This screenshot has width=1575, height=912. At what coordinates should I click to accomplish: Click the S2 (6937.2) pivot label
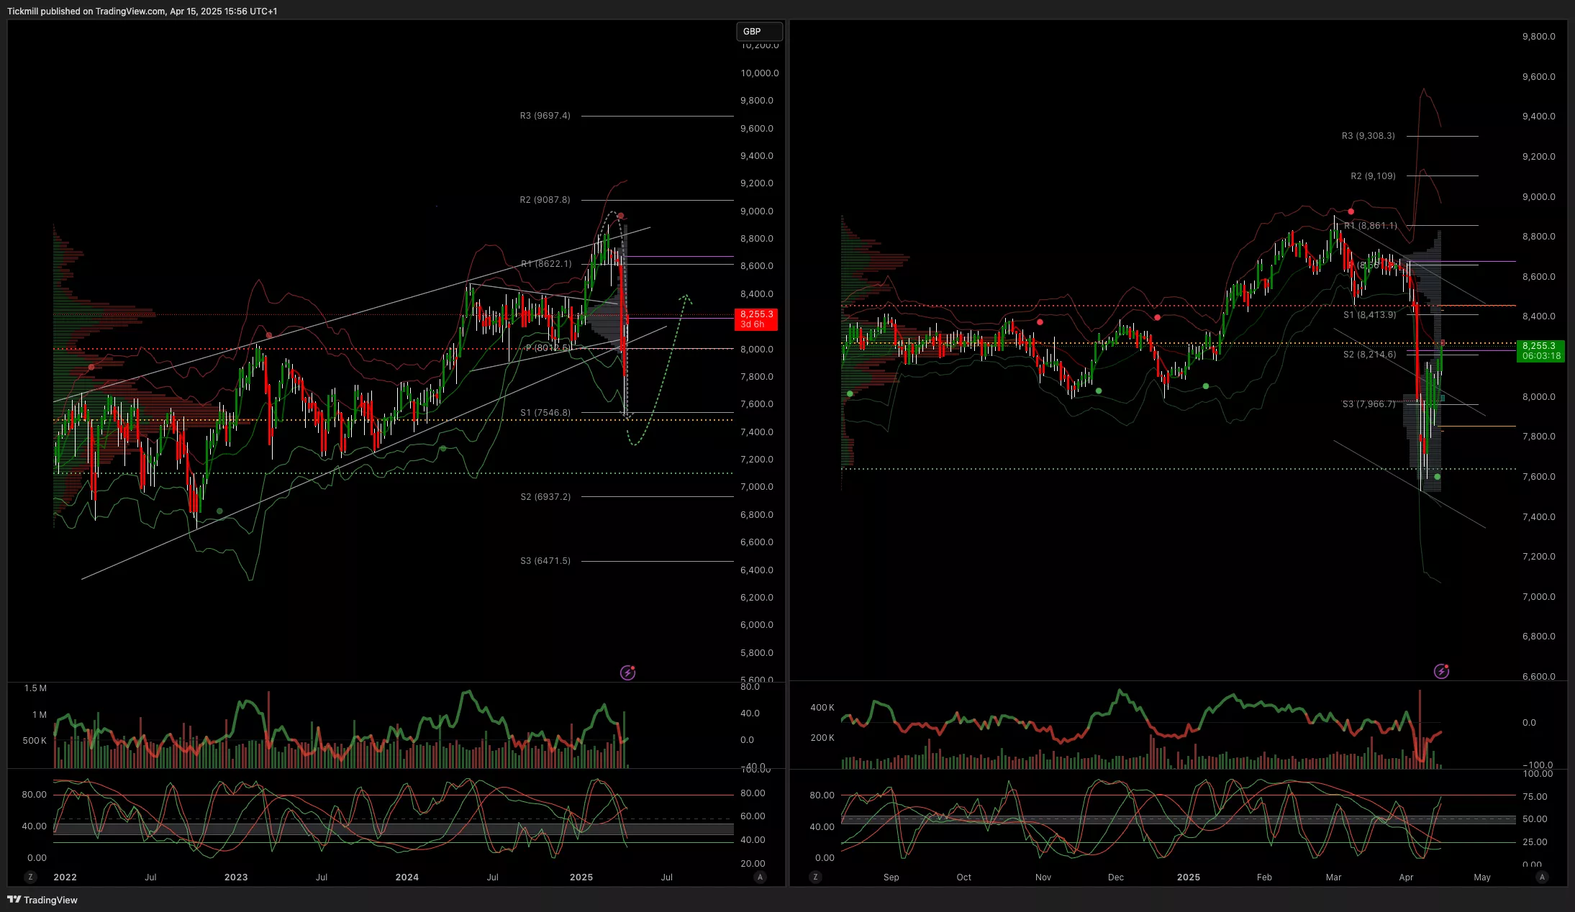point(545,497)
